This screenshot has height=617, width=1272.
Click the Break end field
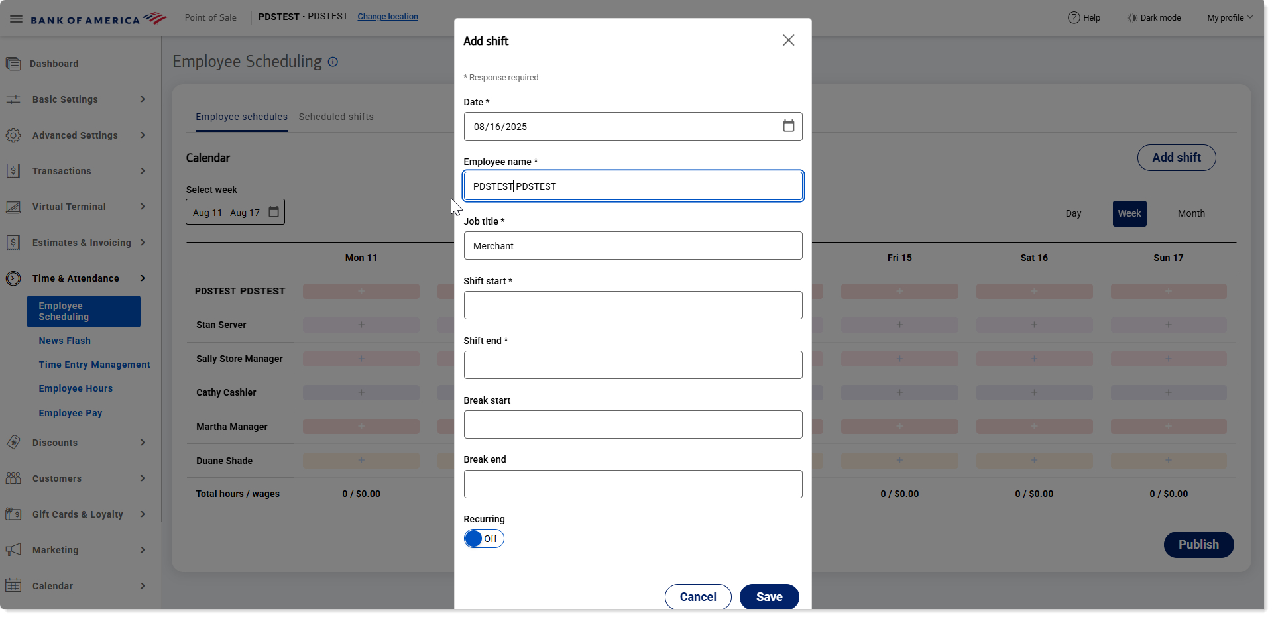pyautogui.click(x=633, y=484)
